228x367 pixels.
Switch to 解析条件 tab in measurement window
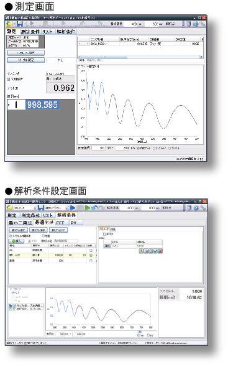pos(66,31)
